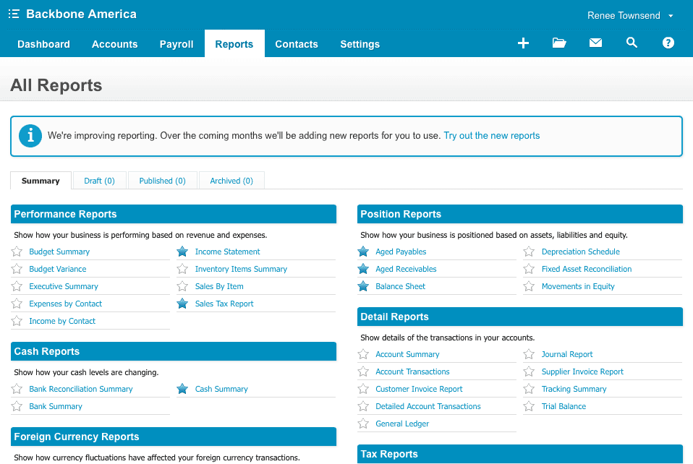Star the Customer Invoice Report
The image size is (693, 464).
[x=363, y=389]
